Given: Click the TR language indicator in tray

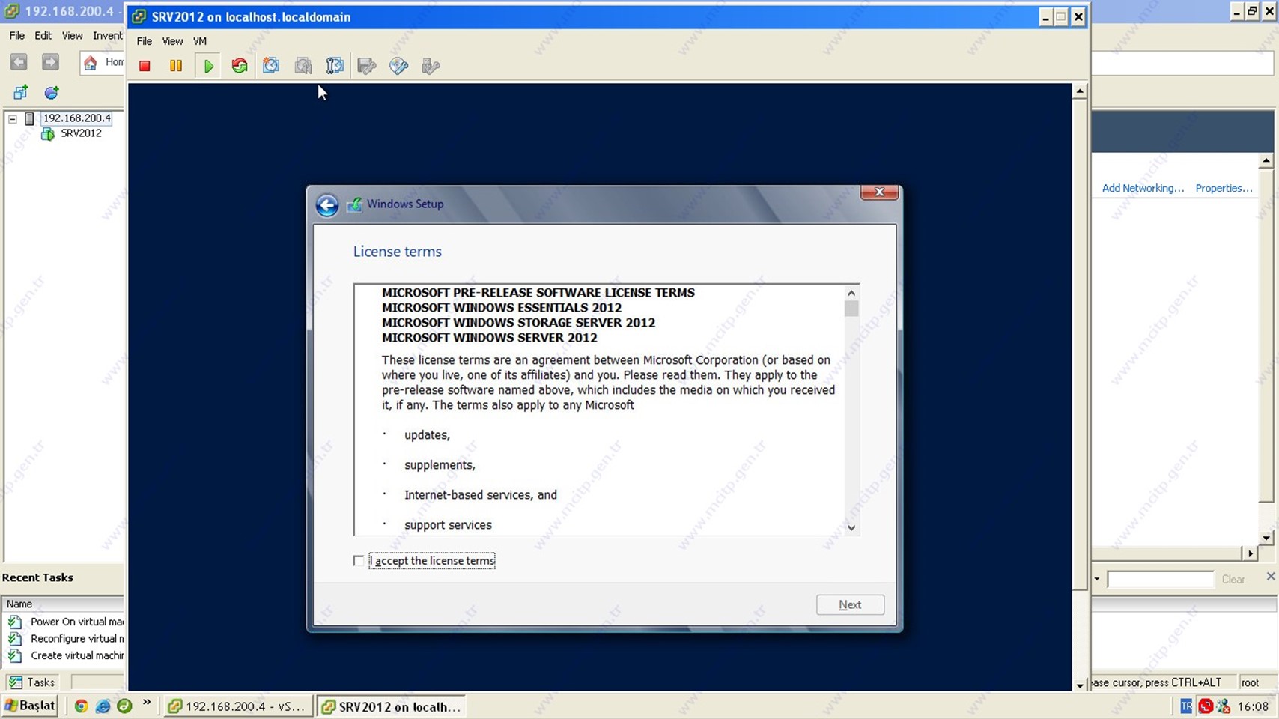Looking at the screenshot, I should 1185,706.
